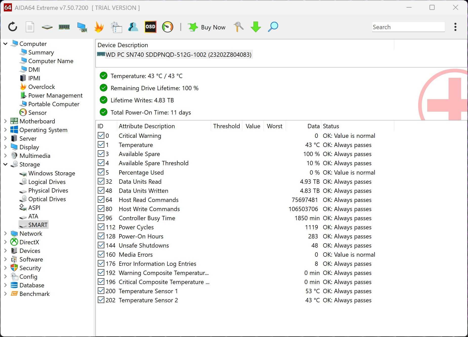Screen dimensions: 468x337
Task: Click the Config folder icon
Action: click(14, 276)
